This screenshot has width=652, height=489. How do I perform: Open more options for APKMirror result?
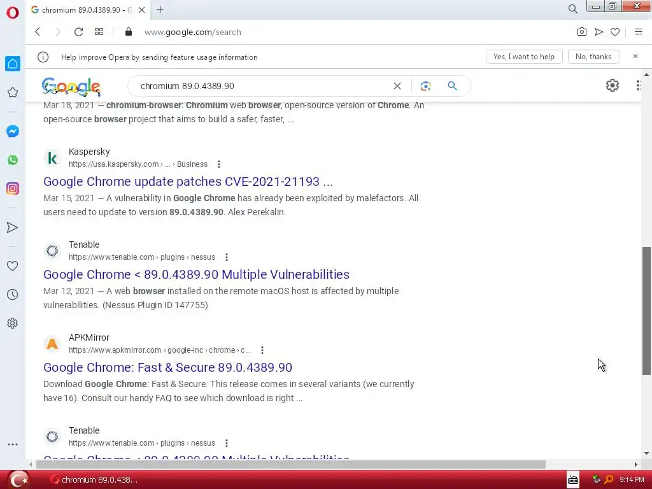click(x=262, y=350)
